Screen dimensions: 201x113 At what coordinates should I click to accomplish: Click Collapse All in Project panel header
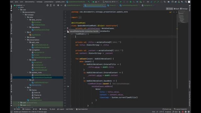(54, 5)
